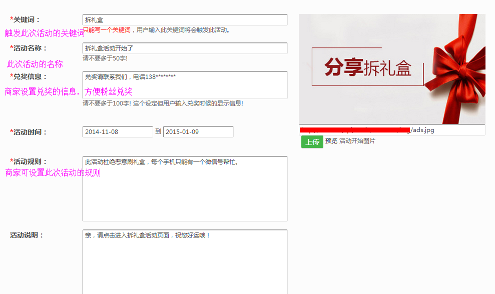495x294 pixels.
Task: Open the 预览 link for the image
Action: [331, 141]
